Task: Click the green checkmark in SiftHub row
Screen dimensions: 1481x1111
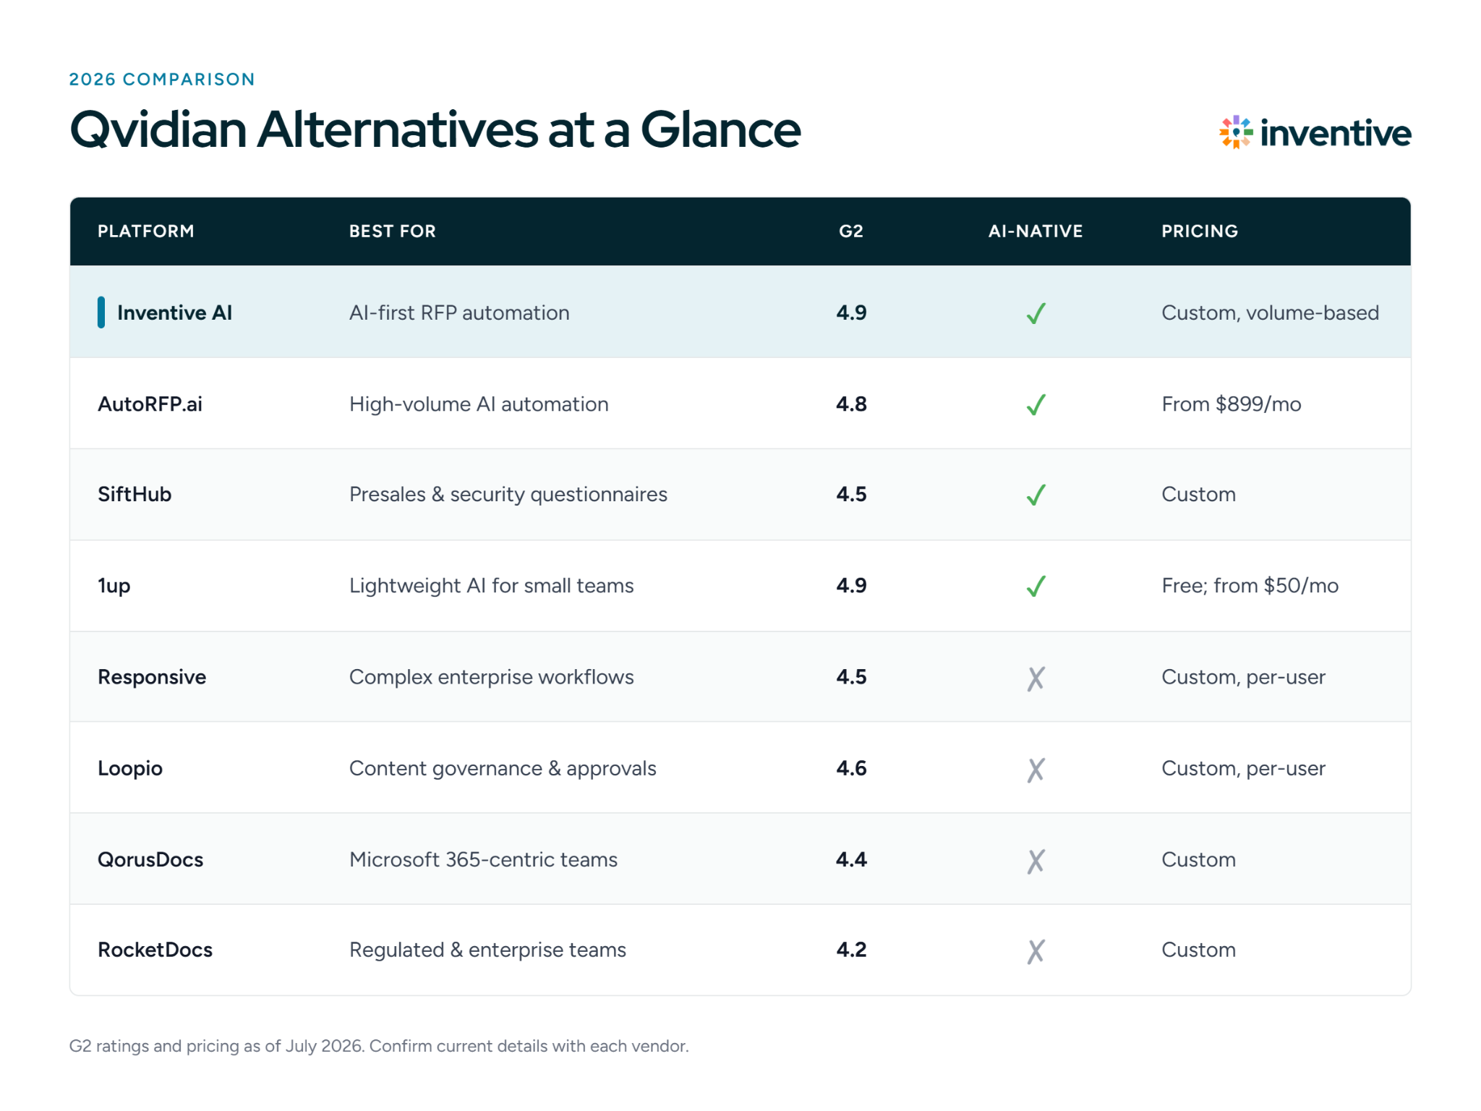Action: (1036, 495)
